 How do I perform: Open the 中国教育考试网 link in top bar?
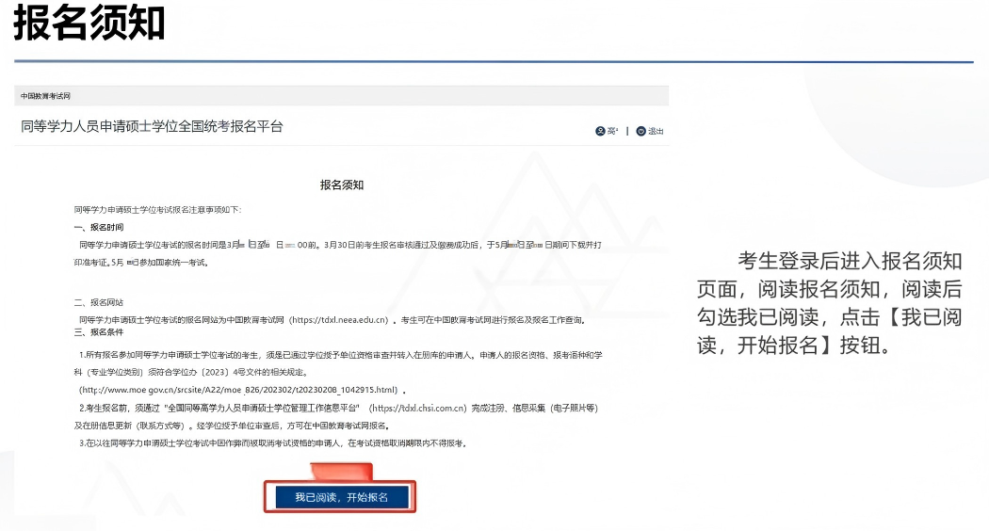46,96
